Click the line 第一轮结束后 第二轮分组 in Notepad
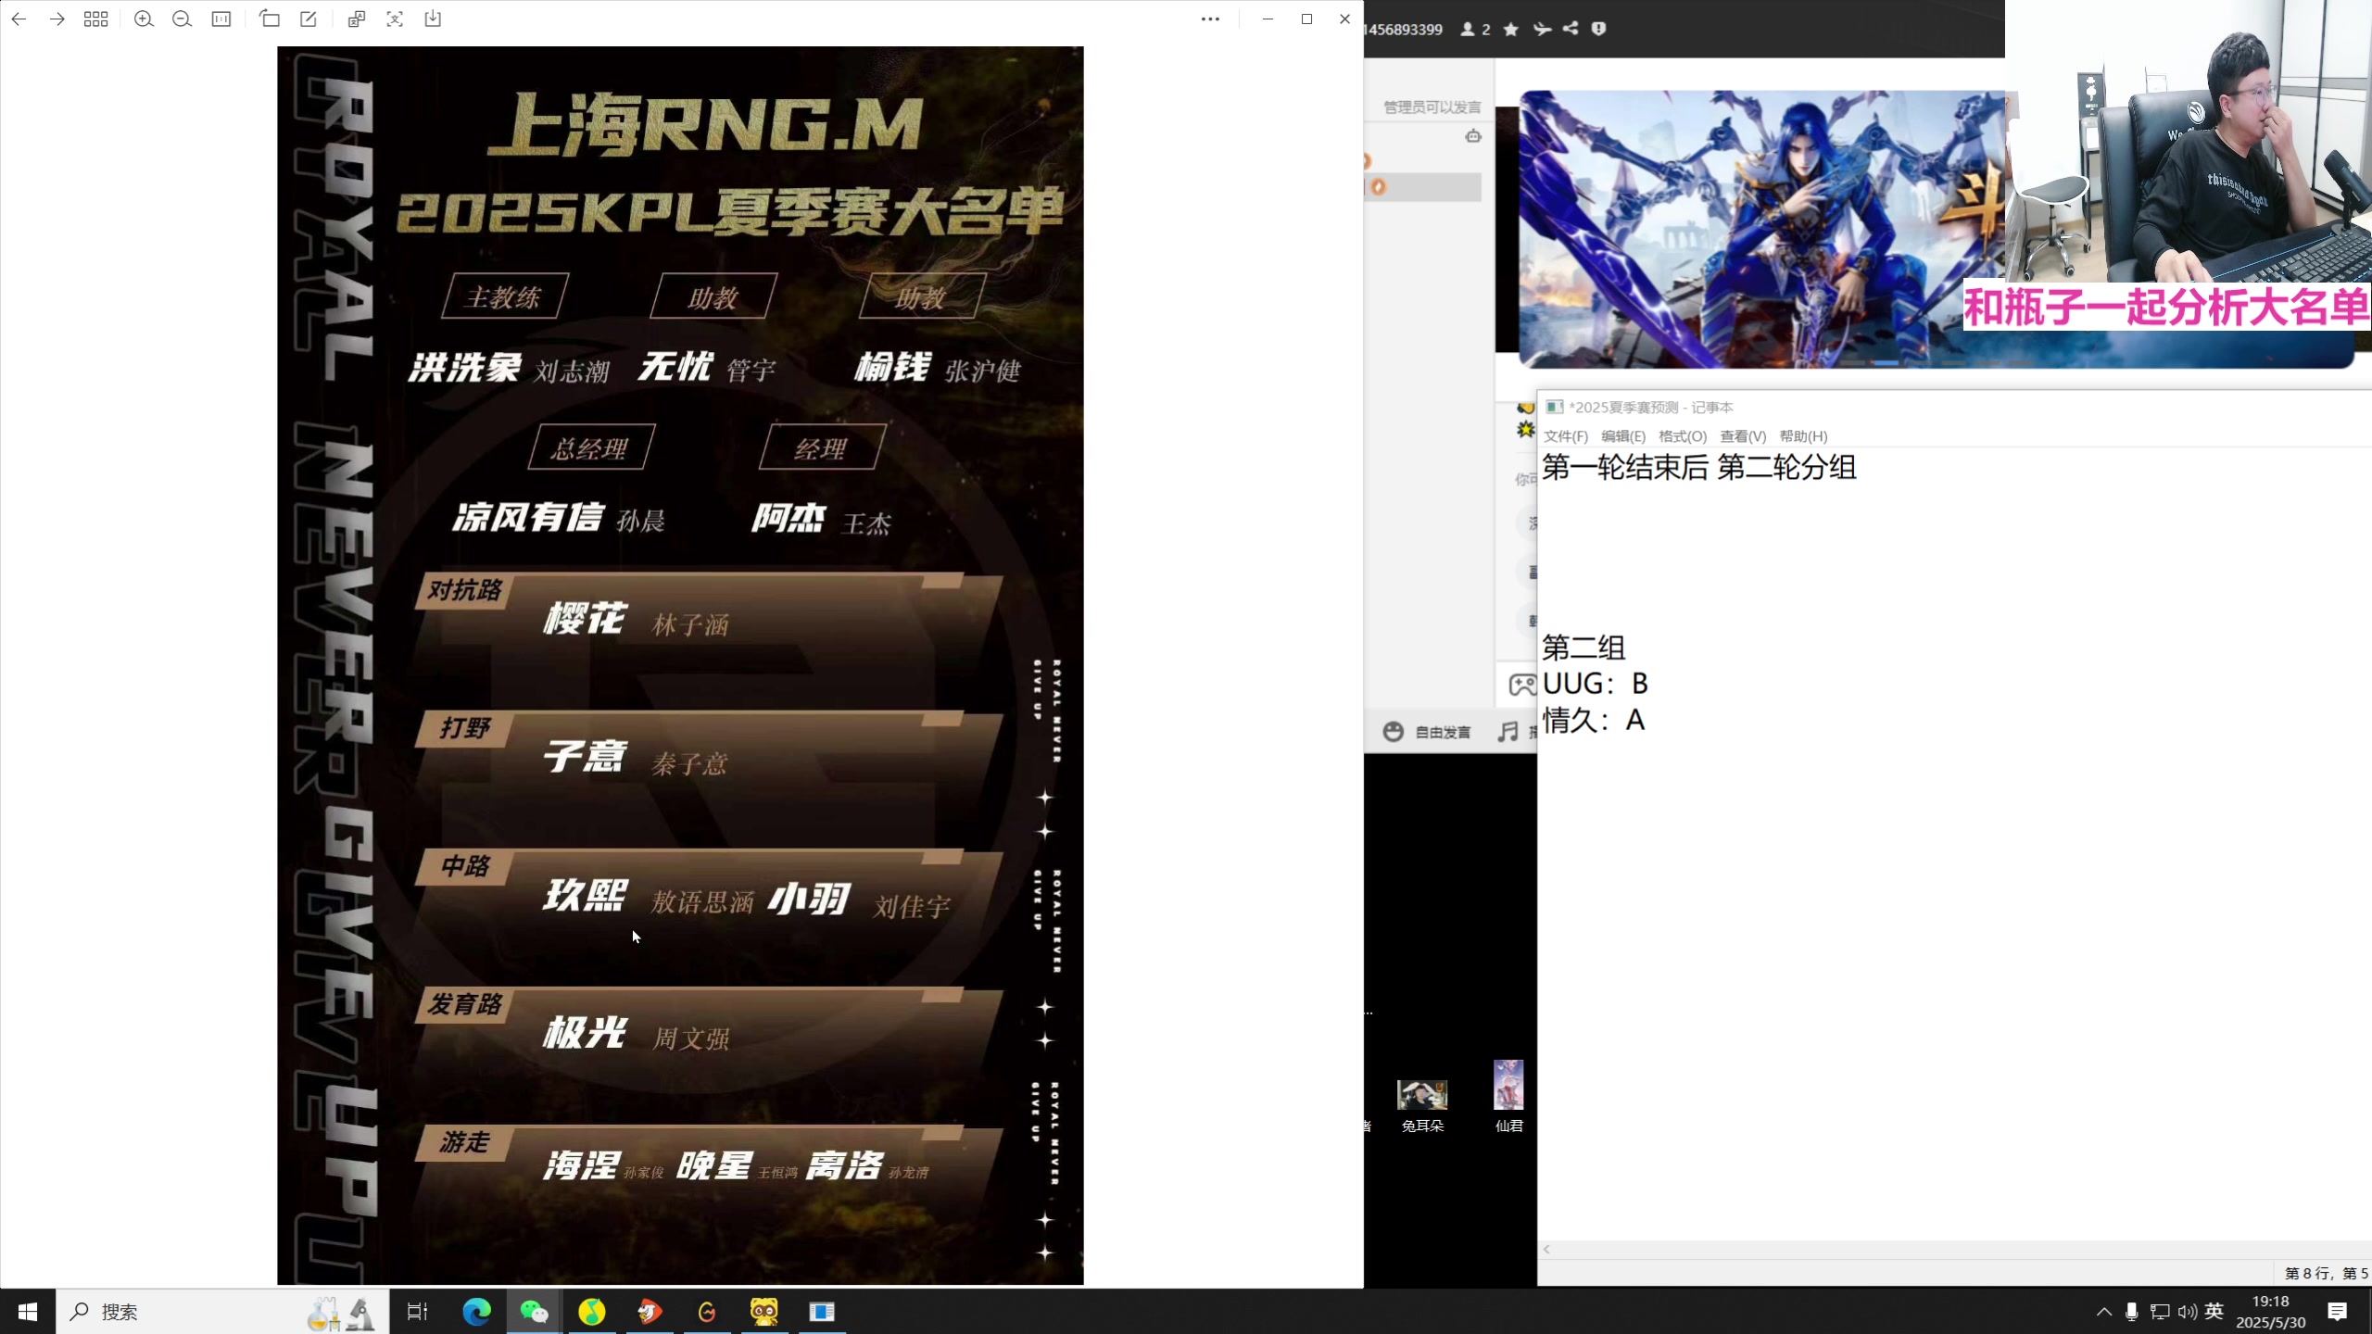2372x1334 pixels. pyautogui.click(x=1699, y=468)
